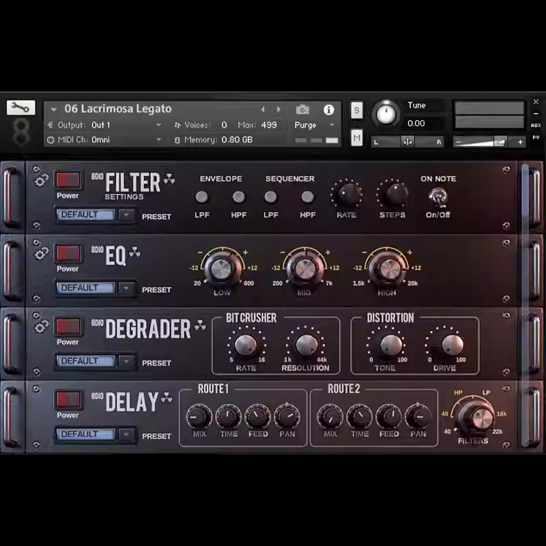
Task: Click the radiation symbol beside DELAY title
Action: [167, 398]
